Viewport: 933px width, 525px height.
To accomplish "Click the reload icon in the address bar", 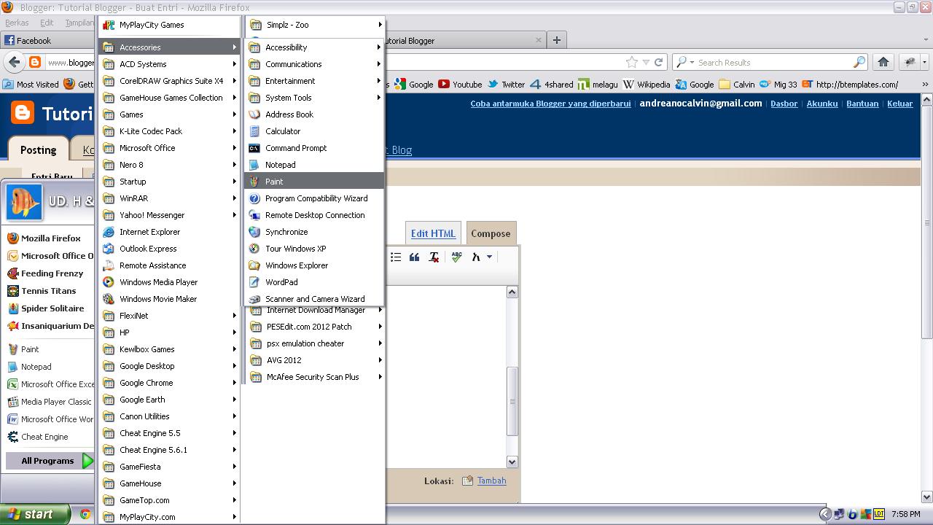I will (x=658, y=63).
